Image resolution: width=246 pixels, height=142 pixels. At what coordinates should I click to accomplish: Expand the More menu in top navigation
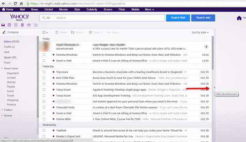coord(149,9)
